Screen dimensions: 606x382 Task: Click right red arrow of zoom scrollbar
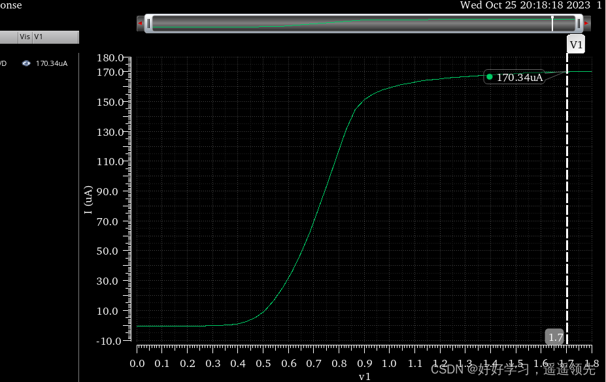coord(586,24)
